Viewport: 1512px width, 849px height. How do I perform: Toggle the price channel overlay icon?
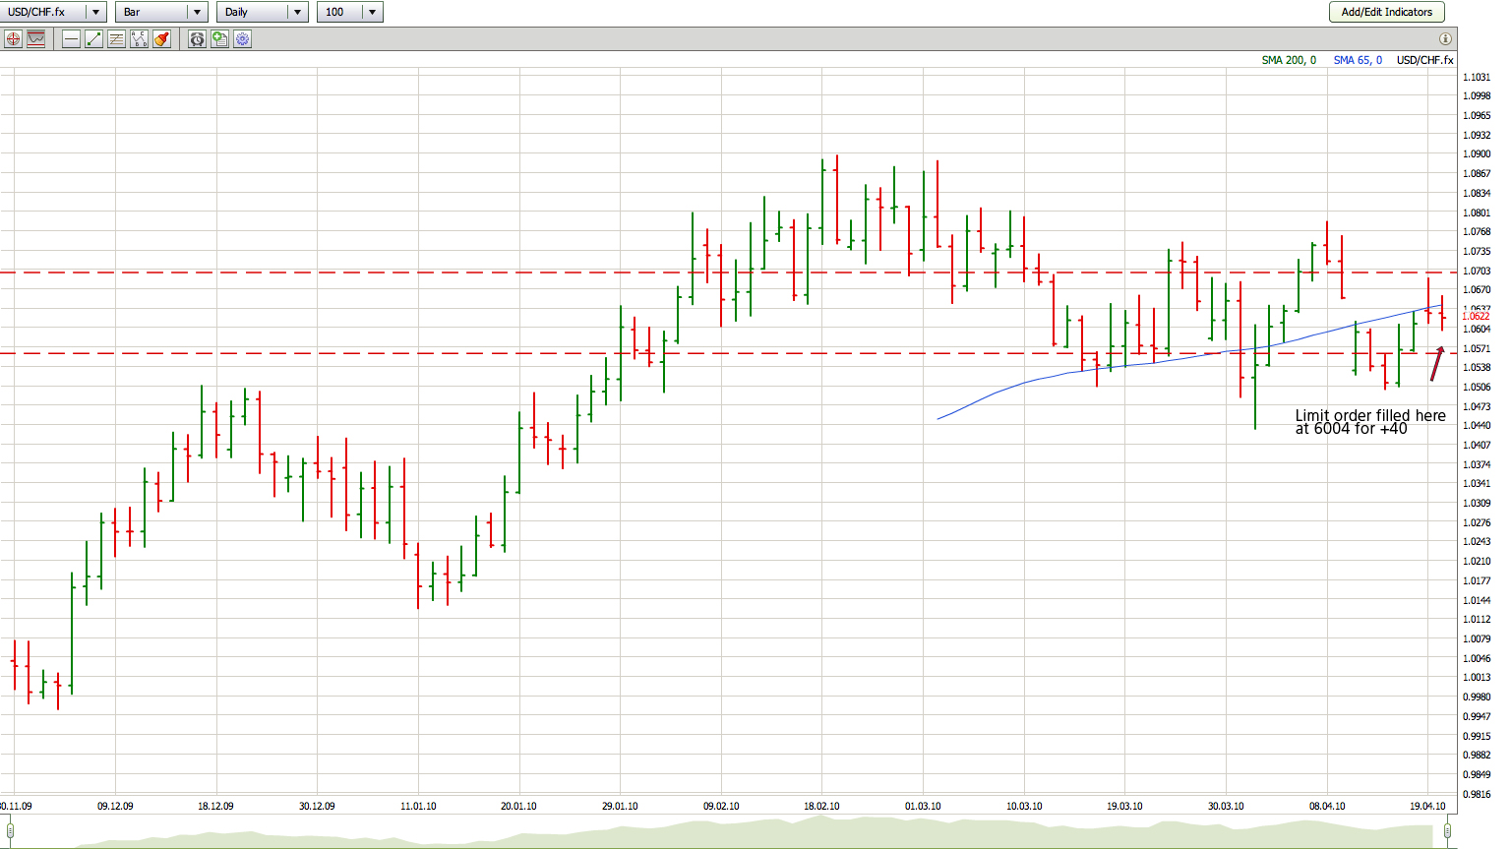coord(36,39)
